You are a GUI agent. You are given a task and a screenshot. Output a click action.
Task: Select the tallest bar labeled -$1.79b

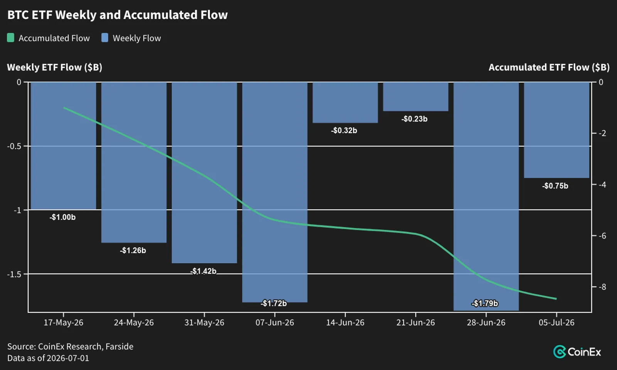click(486, 196)
